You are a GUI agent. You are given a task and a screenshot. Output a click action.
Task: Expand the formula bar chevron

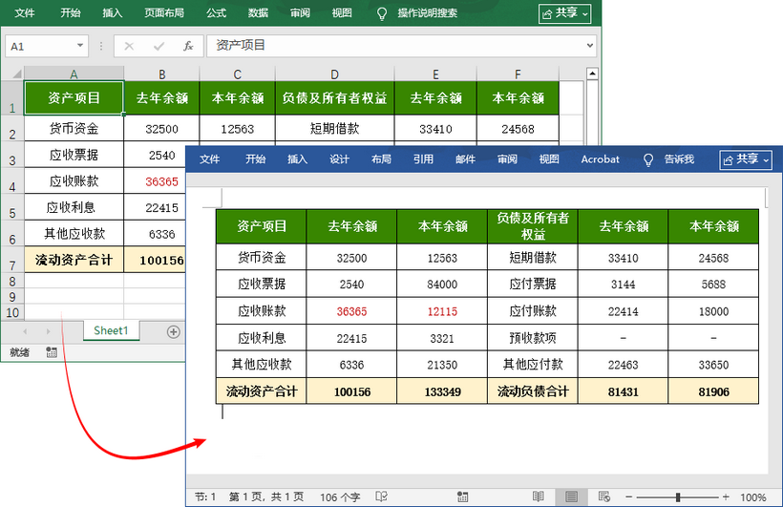coord(590,46)
